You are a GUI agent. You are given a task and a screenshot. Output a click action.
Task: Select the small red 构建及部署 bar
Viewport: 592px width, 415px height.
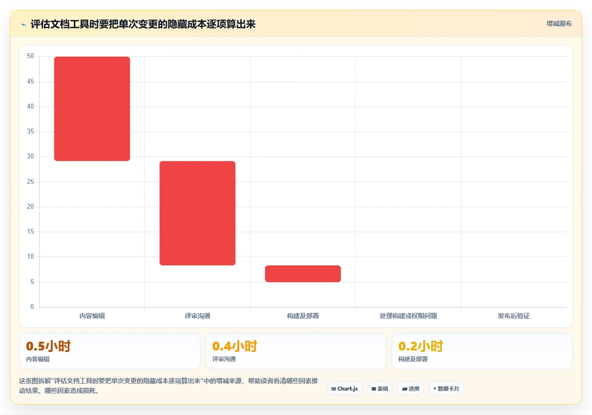303,274
